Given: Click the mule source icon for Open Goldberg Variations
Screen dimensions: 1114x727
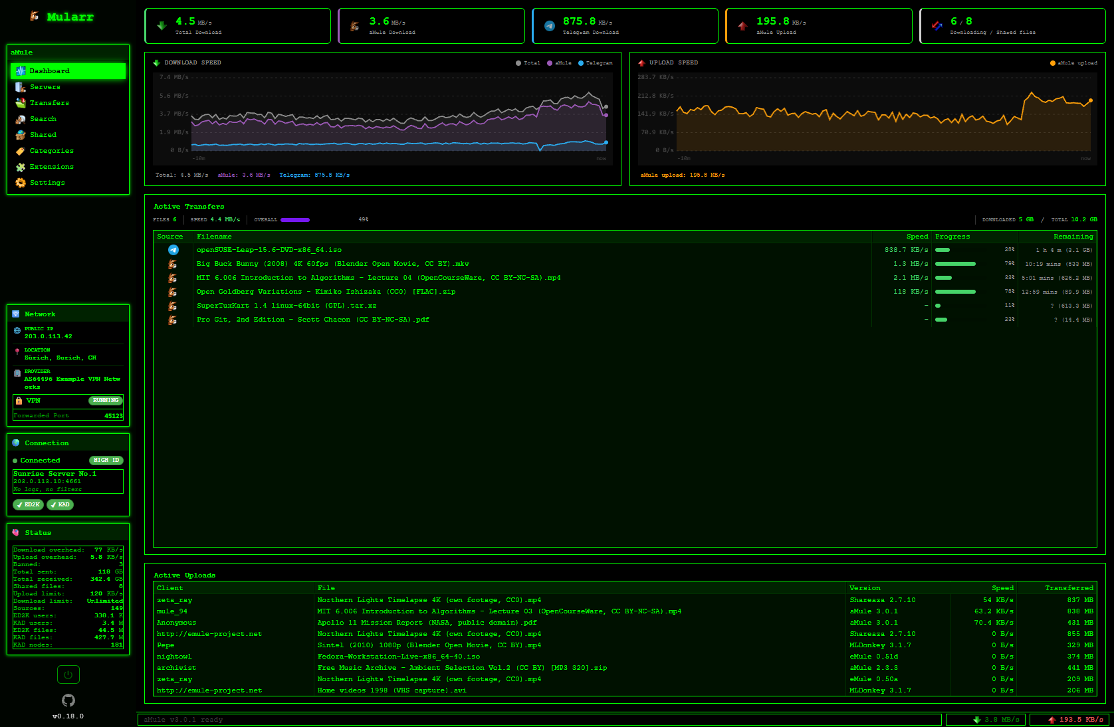Looking at the screenshot, I should pos(173,292).
